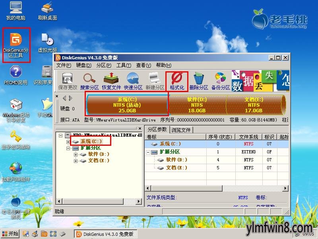Click the first quick launch icon beside 开始
Viewport: 318px width, 239px height.
tap(26, 234)
